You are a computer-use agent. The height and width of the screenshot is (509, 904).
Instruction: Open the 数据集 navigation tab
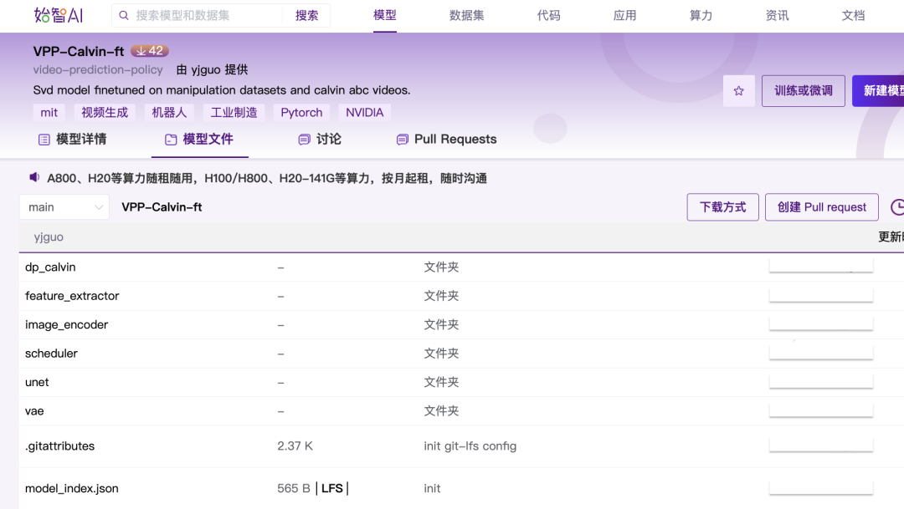point(466,16)
